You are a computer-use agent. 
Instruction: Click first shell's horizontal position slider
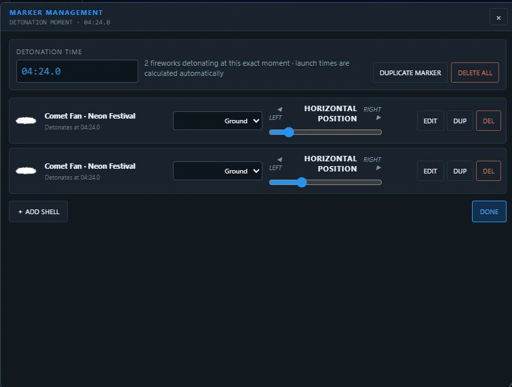tap(326, 132)
